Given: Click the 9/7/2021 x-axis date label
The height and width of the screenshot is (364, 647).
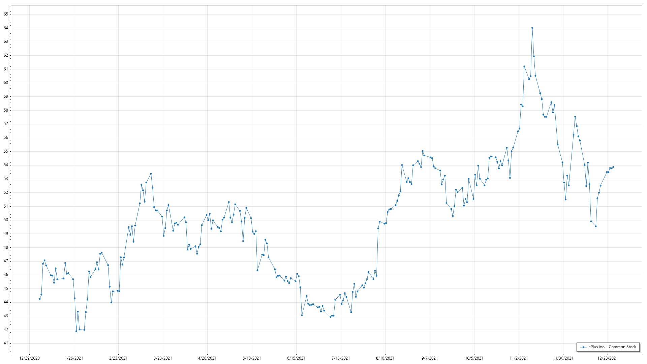Looking at the screenshot, I should [x=430, y=358].
